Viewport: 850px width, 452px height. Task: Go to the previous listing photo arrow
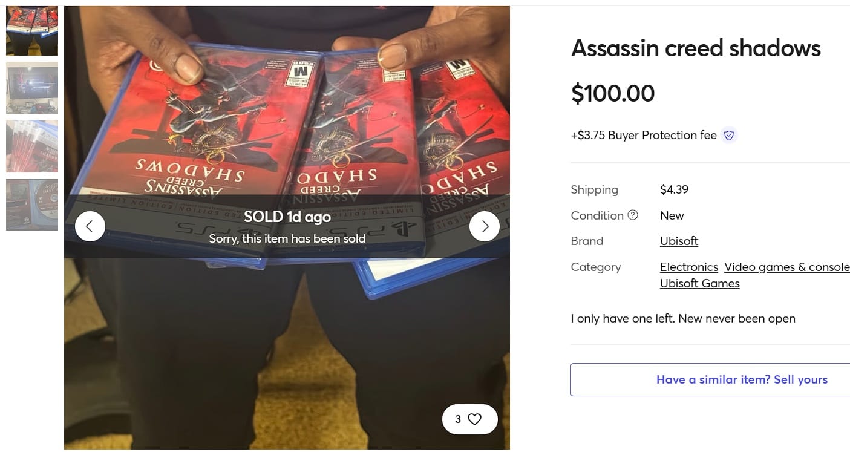(90, 226)
